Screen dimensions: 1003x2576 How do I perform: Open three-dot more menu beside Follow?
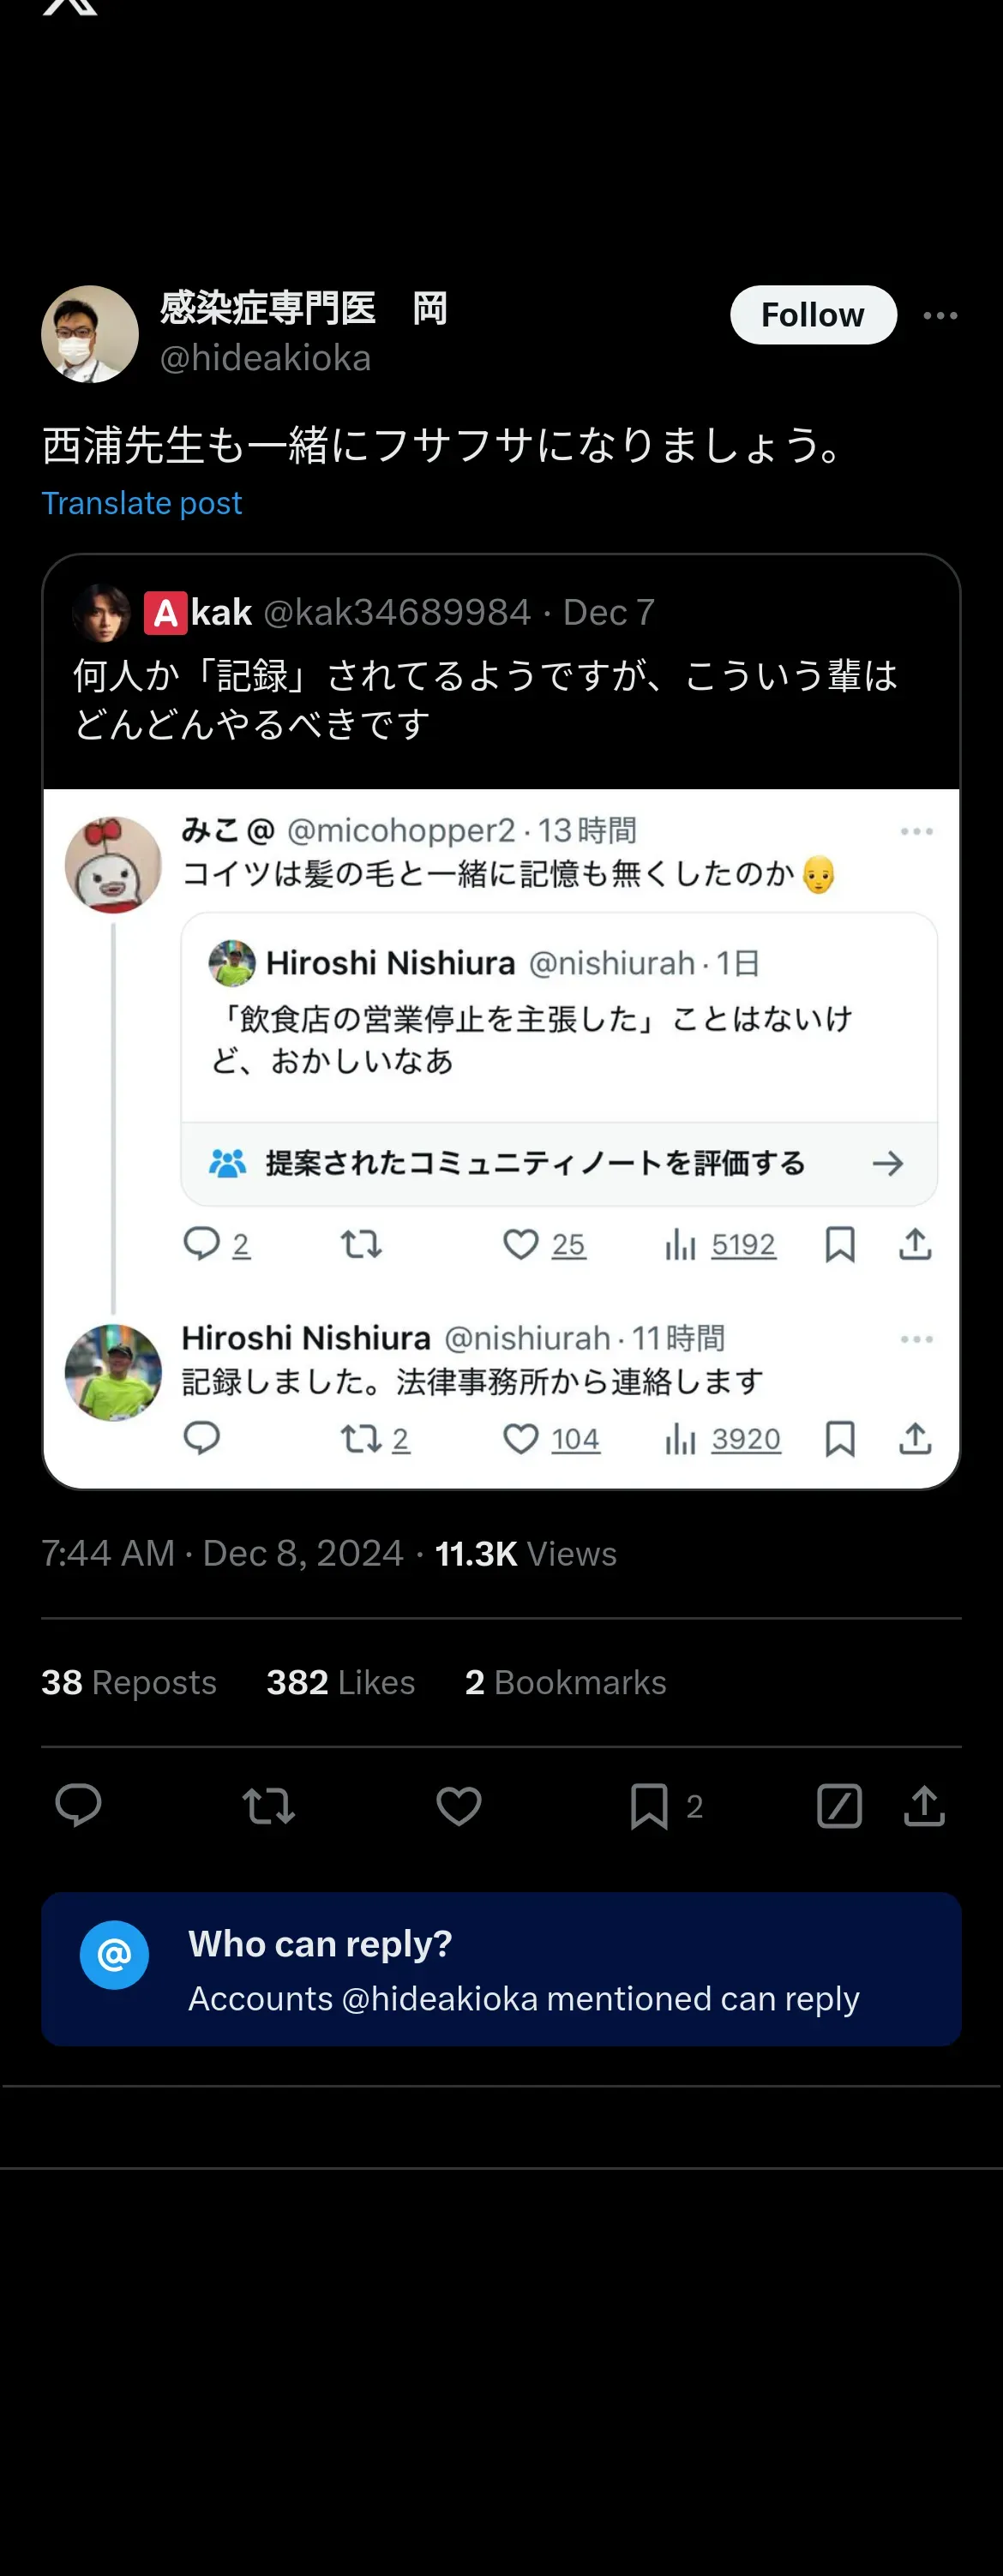click(940, 315)
